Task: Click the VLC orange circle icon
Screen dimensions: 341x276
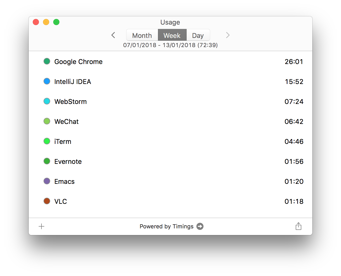Action: coord(47,201)
